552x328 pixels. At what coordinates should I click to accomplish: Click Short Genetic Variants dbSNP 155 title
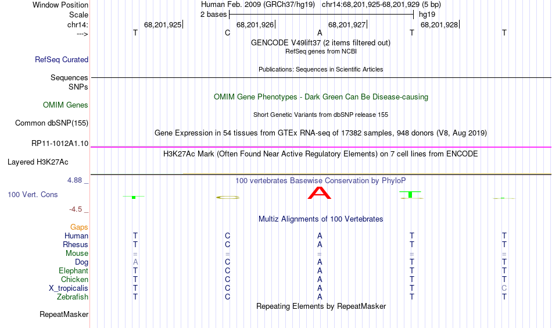click(x=321, y=115)
